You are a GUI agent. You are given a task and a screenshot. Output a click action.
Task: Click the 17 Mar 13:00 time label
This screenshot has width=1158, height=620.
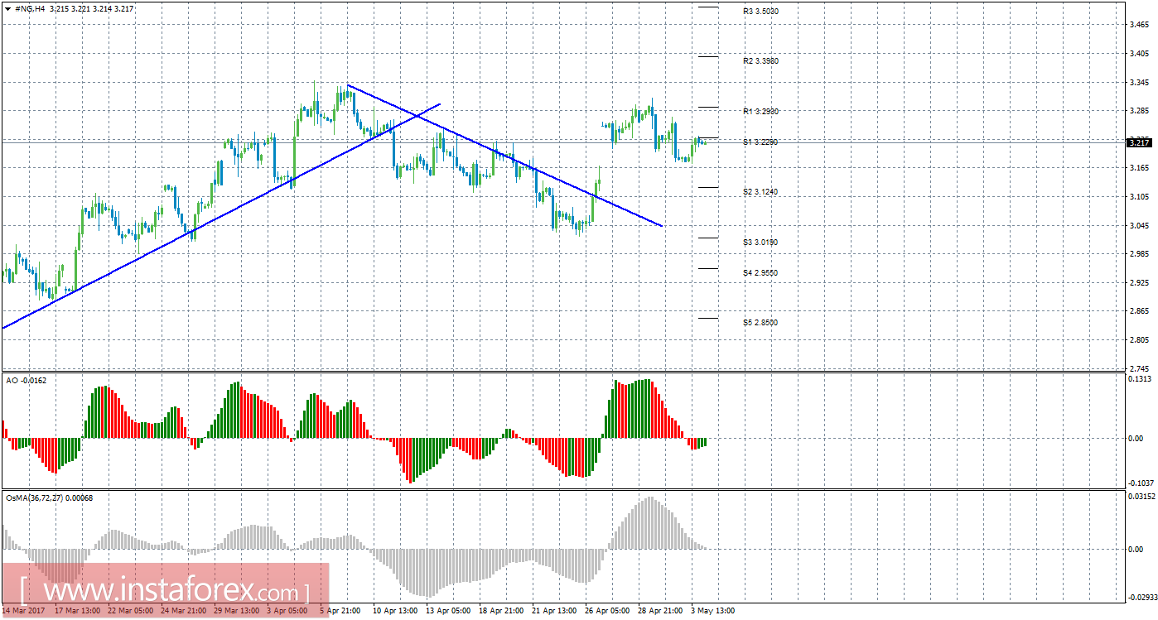point(80,612)
